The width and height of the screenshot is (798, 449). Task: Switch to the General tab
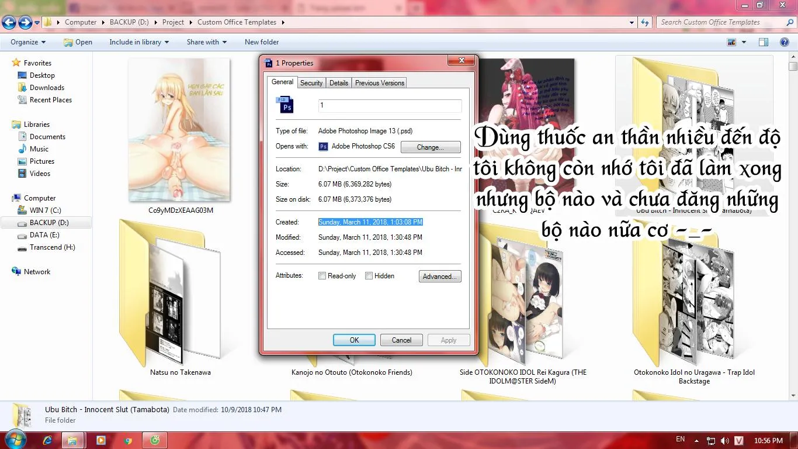coord(282,82)
